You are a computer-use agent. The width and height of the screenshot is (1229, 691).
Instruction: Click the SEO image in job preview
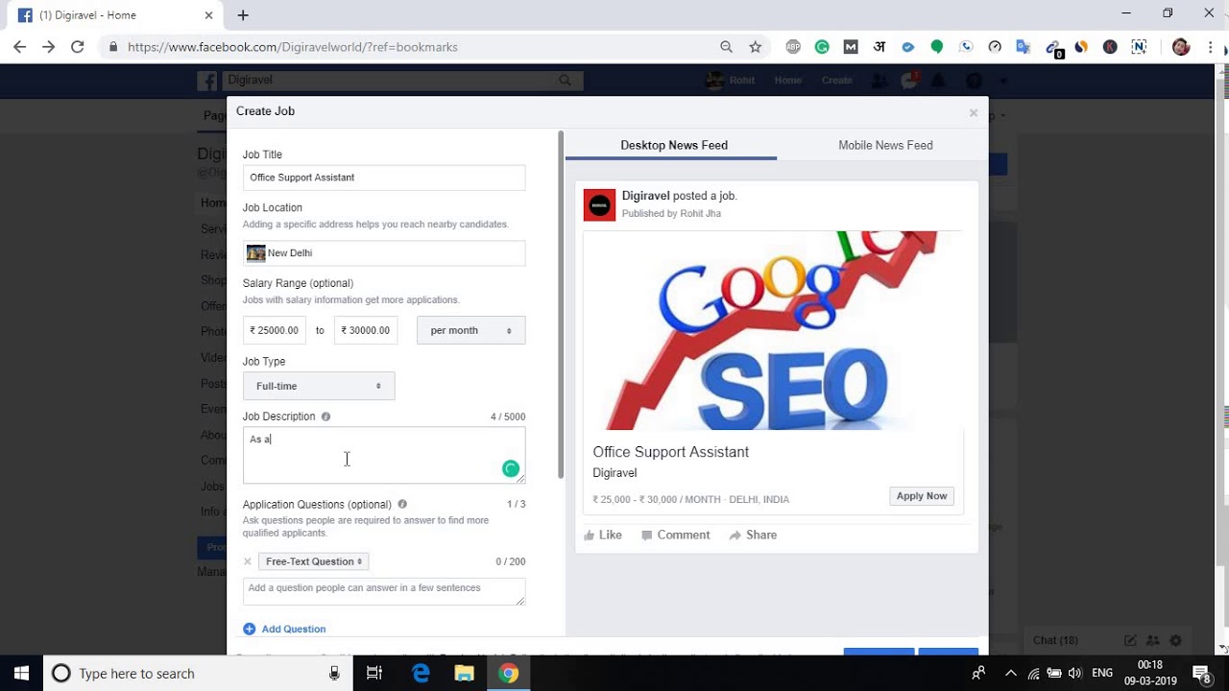[x=773, y=330]
